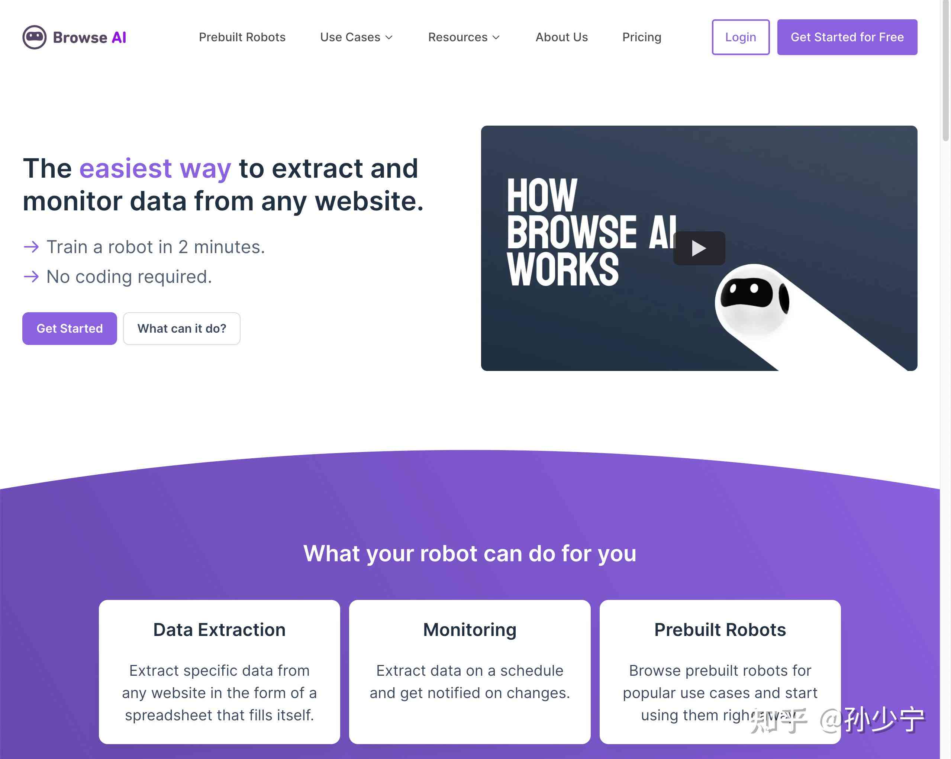
Task: Open the Pricing page link
Action: (641, 36)
